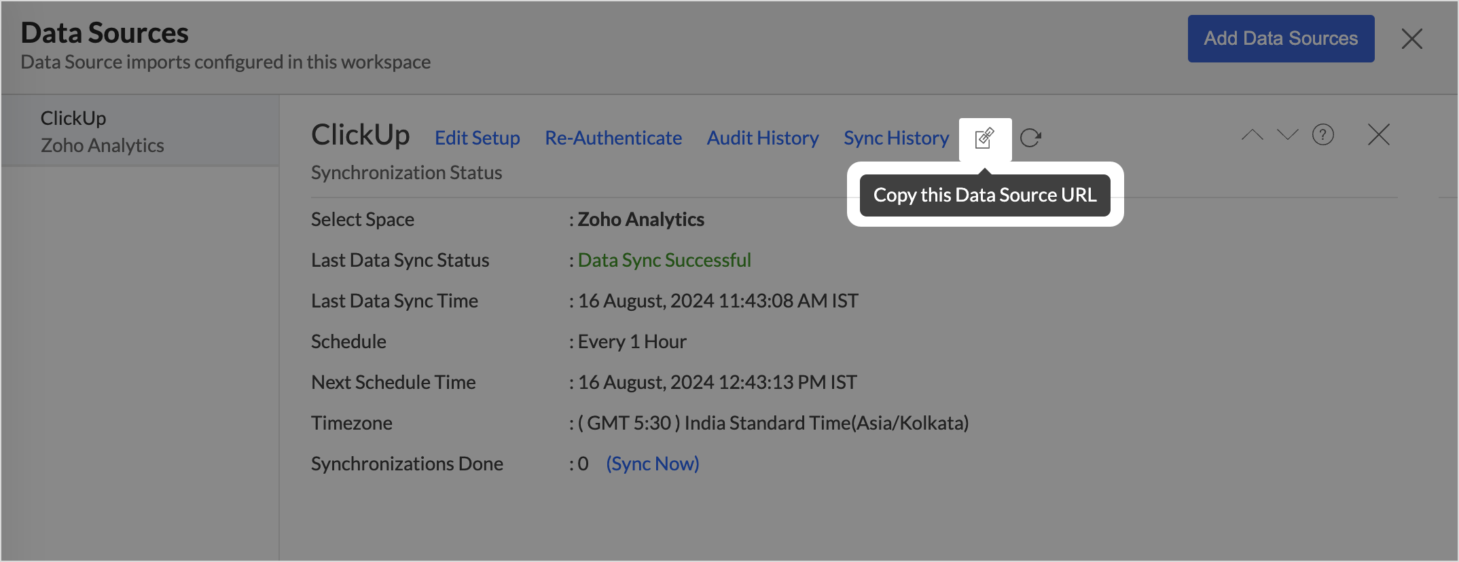Click the India Standard Time timezone value
Screen dimensions: 1459x562
click(774, 423)
